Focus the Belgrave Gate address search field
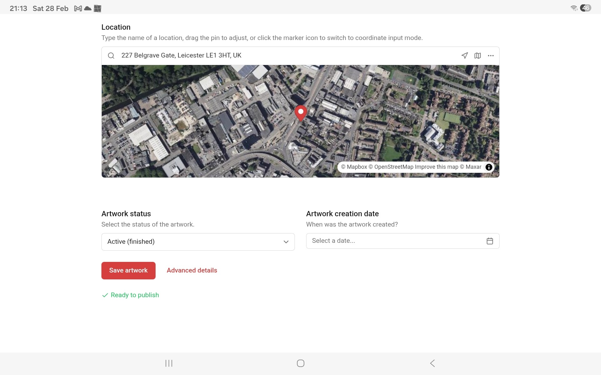 [282, 56]
